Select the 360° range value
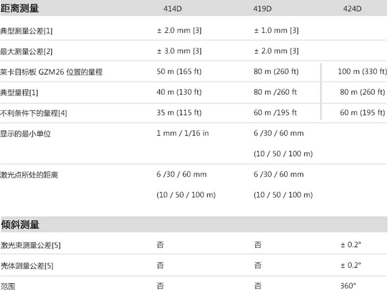Viewport: 388px width, 294px height. pos(348,285)
